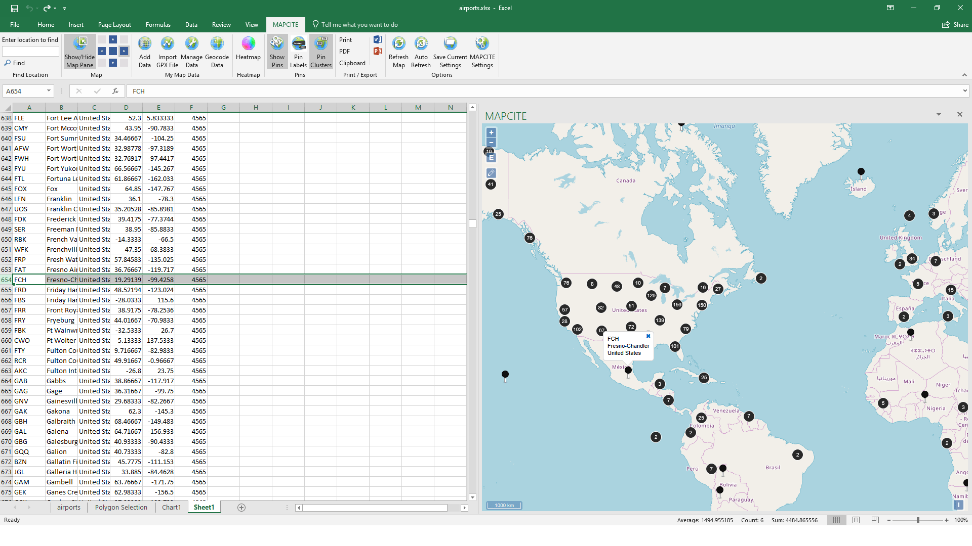972x546 pixels.
Task: Click vertical scrollbar down arrow
Action: pos(472,497)
